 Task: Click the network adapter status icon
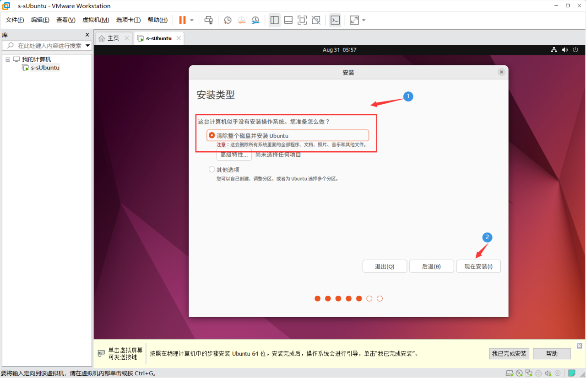pyautogui.click(x=529, y=373)
